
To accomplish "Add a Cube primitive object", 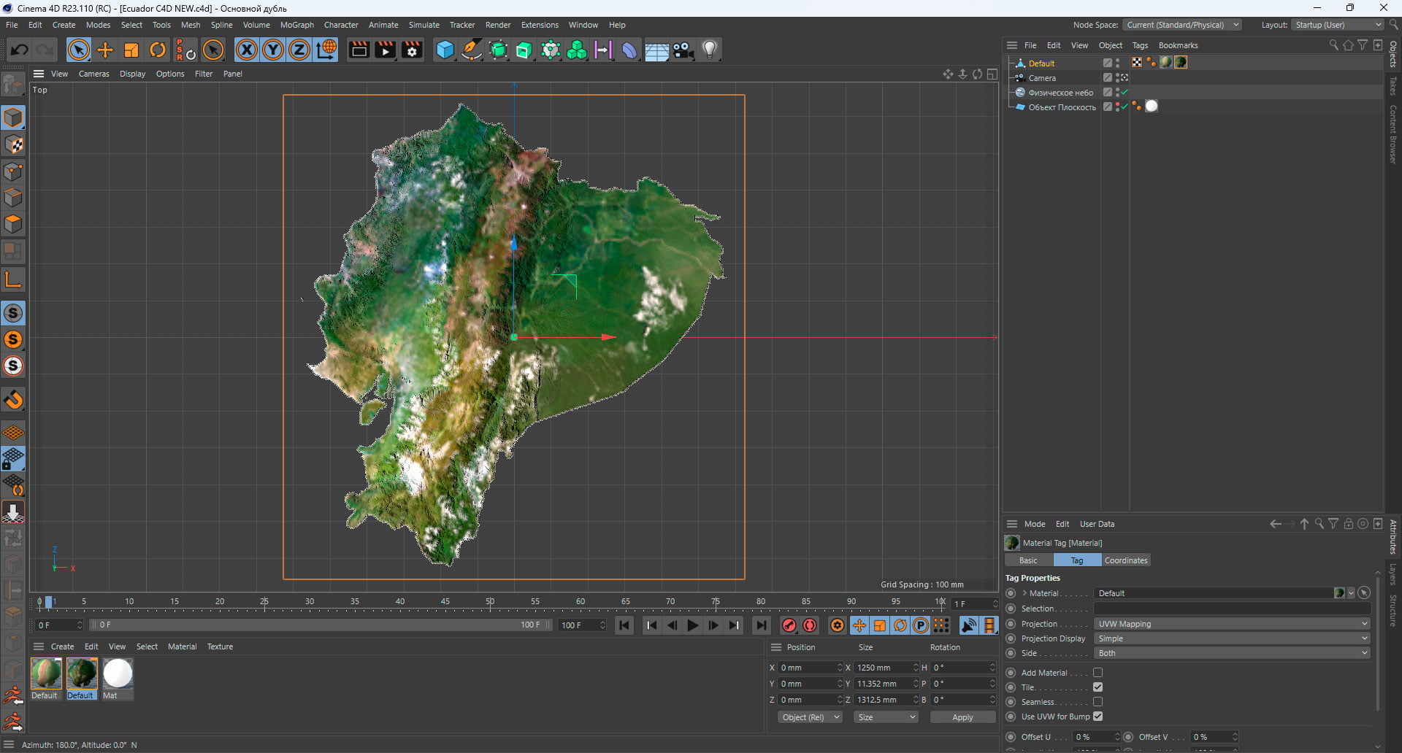I will pos(445,50).
